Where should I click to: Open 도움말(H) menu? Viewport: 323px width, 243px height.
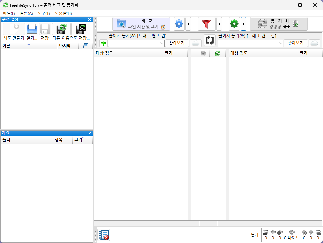(63, 13)
